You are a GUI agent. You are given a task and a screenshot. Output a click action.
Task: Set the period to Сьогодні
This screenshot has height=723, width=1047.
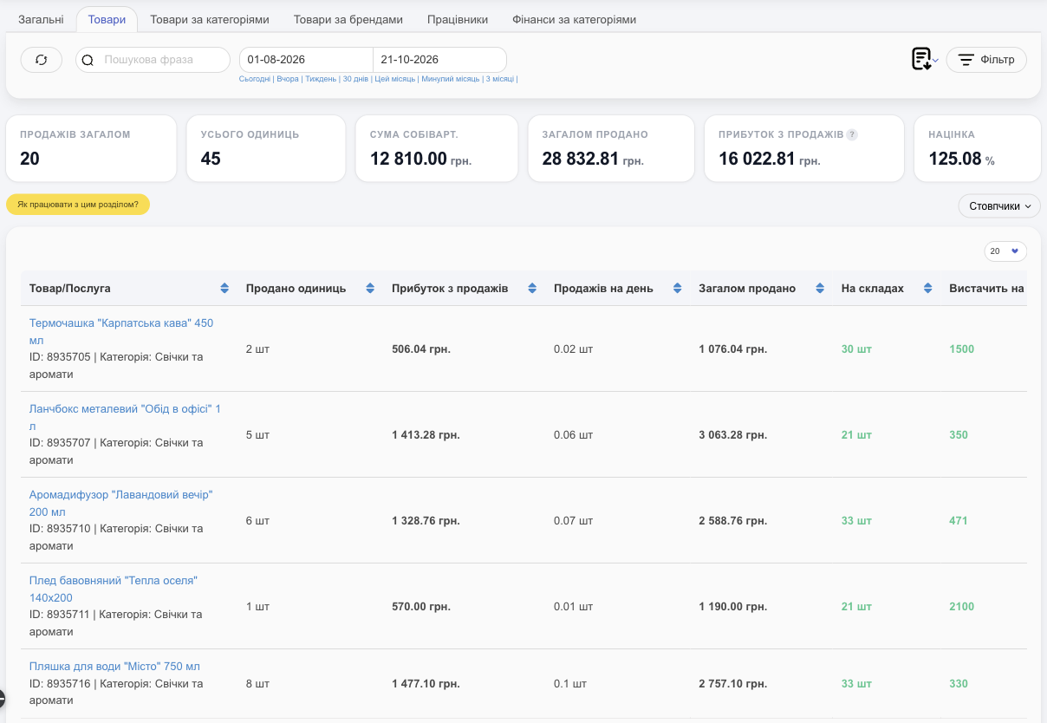[255, 79]
